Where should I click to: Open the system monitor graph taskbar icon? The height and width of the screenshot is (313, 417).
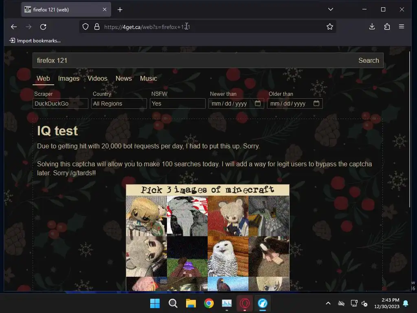point(227,303)
